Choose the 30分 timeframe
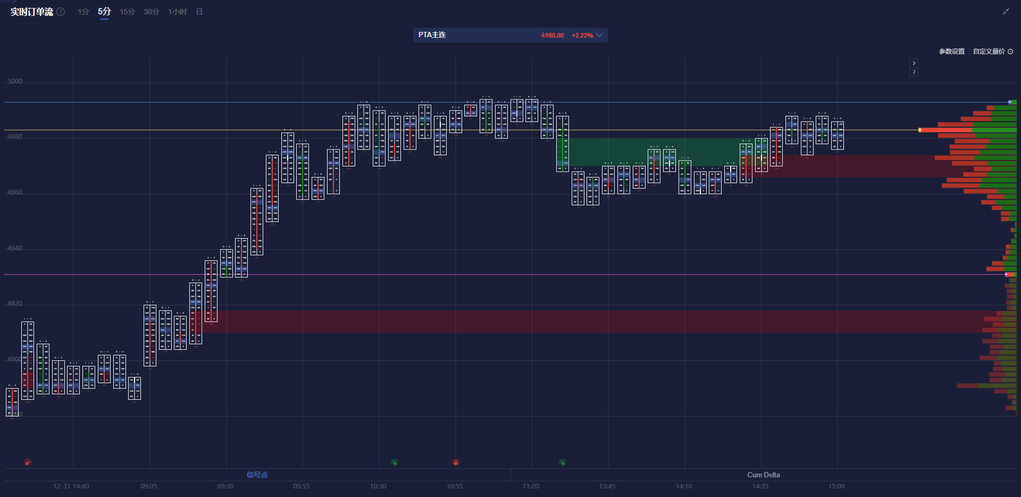 click(152, 12)
